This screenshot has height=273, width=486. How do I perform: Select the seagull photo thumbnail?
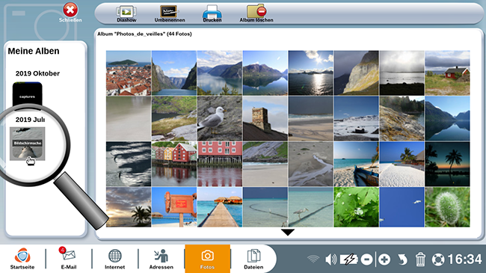220,118
